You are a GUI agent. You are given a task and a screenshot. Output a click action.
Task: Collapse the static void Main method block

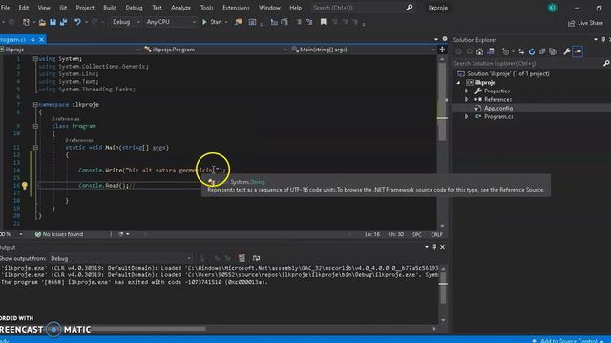[x=35, y=148]
